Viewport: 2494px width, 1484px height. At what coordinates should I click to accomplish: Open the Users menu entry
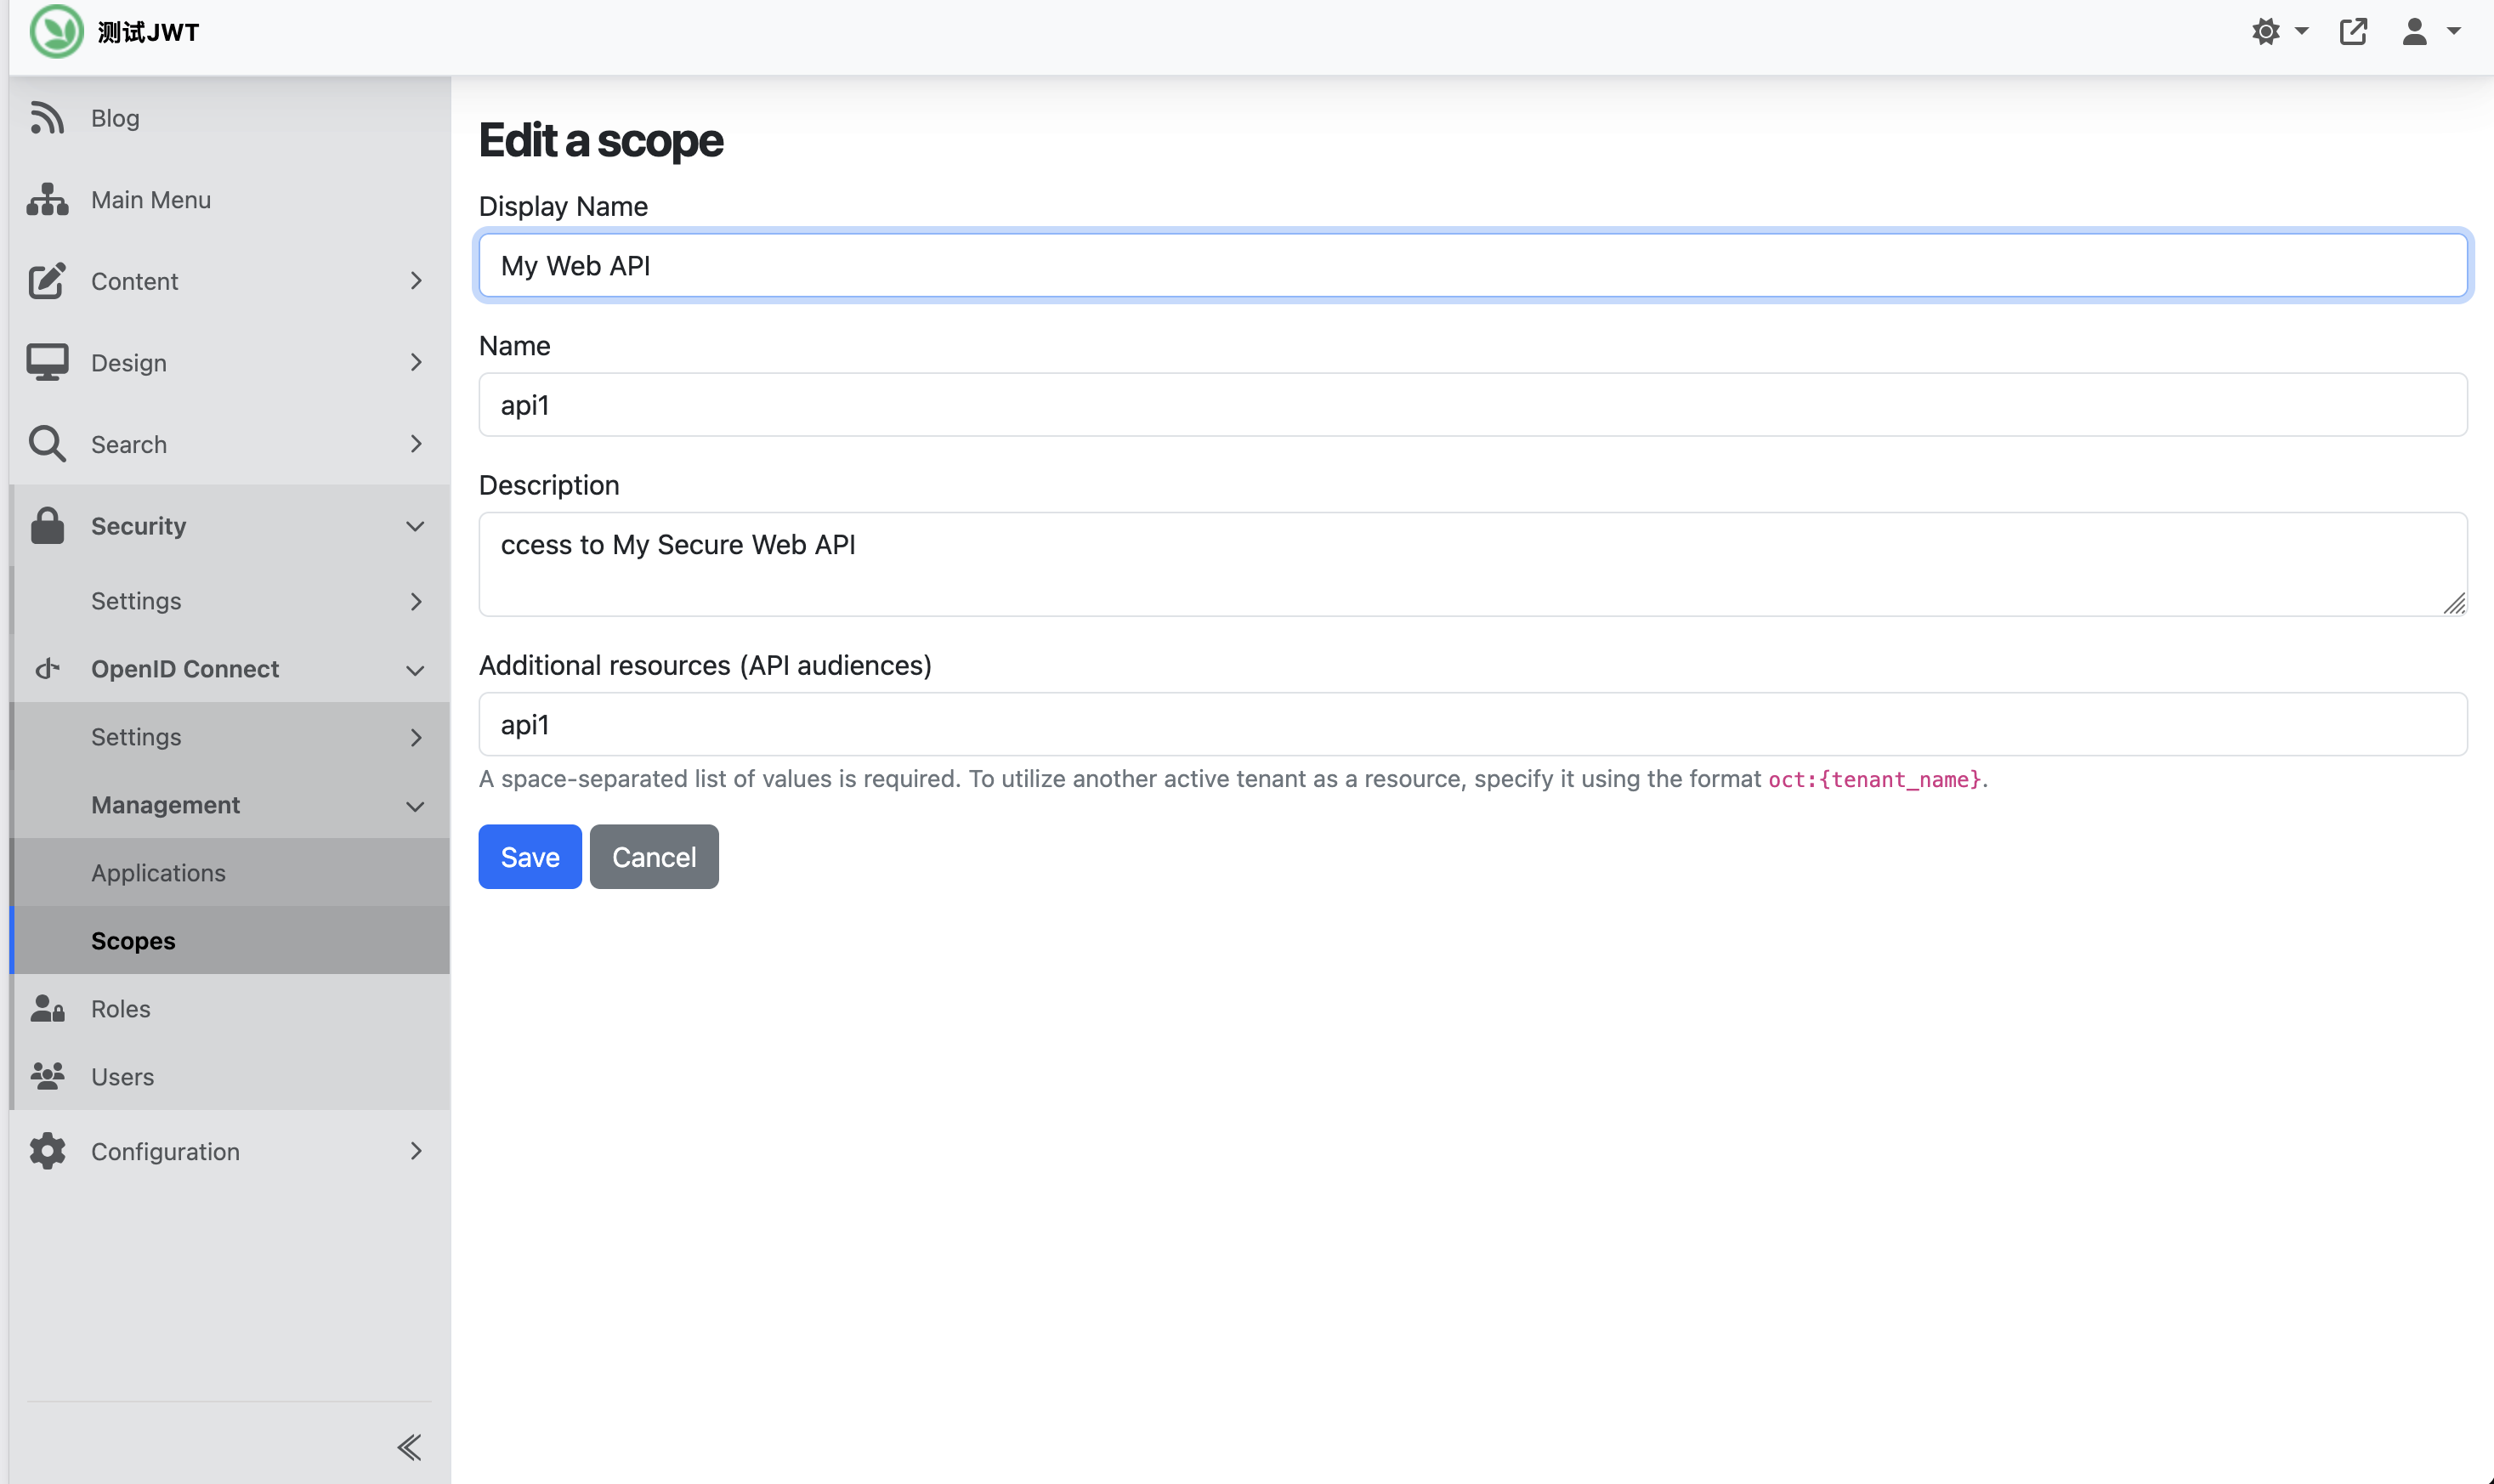pos(229,1076)
